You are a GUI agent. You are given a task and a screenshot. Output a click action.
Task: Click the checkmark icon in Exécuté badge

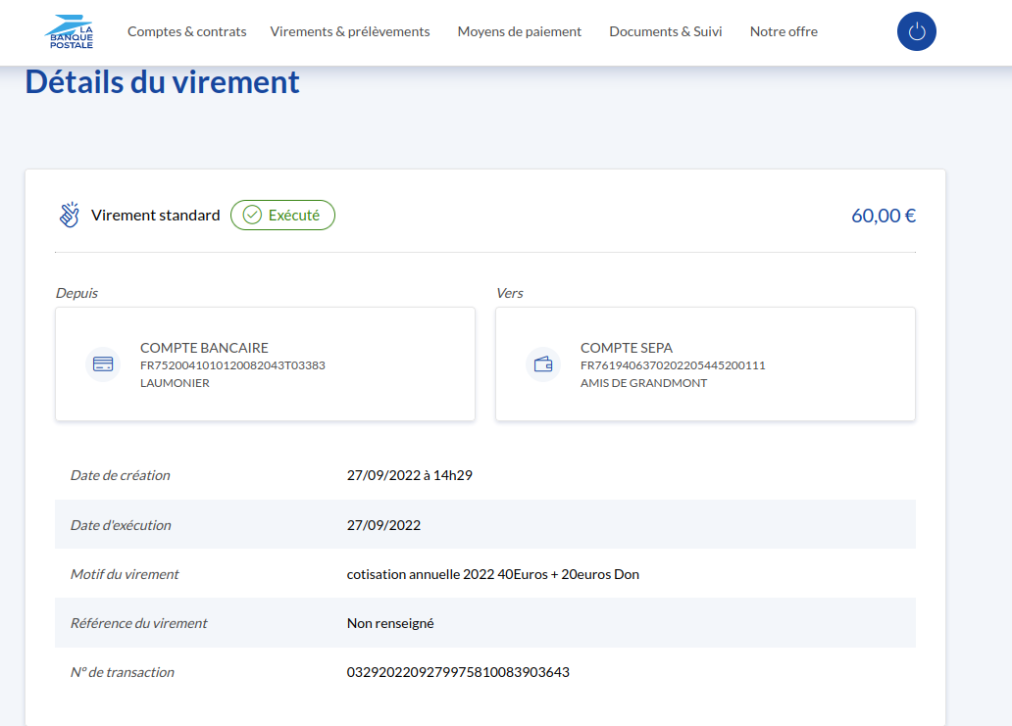[252, 216]
